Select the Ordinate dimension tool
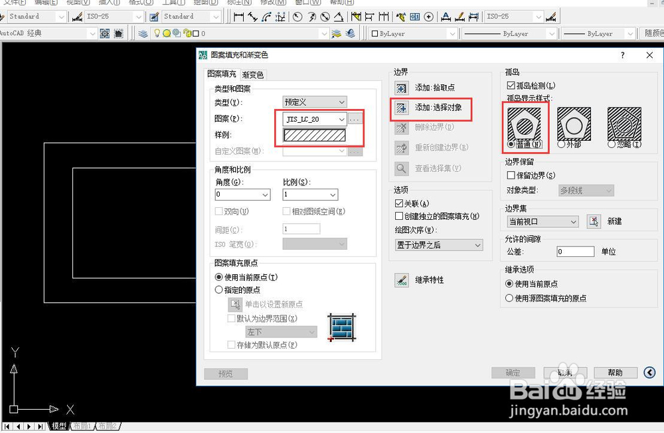Screen dimensions: 664x433 point(280,17)
